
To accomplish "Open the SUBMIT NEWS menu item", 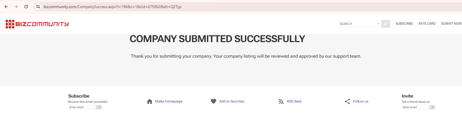I will click(x=451, y=24).
